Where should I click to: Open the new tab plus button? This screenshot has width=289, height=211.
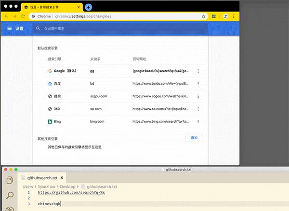pyautogui.click(x=89, y=7)
